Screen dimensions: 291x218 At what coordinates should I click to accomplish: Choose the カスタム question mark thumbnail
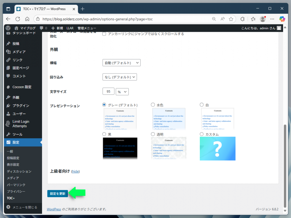click(217, 148)
